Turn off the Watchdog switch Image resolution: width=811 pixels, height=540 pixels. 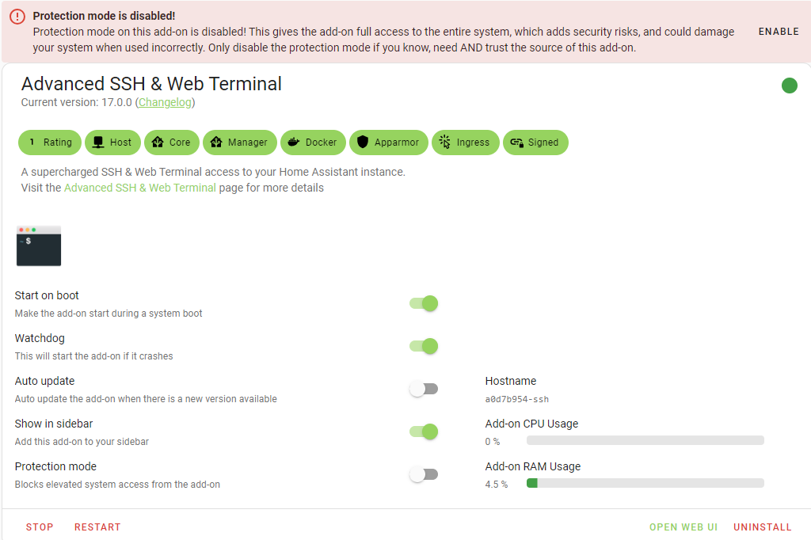click(424, 346)
